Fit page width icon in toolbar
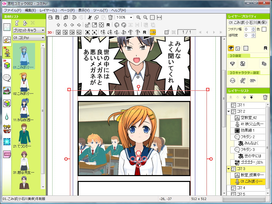 [159, 17]
